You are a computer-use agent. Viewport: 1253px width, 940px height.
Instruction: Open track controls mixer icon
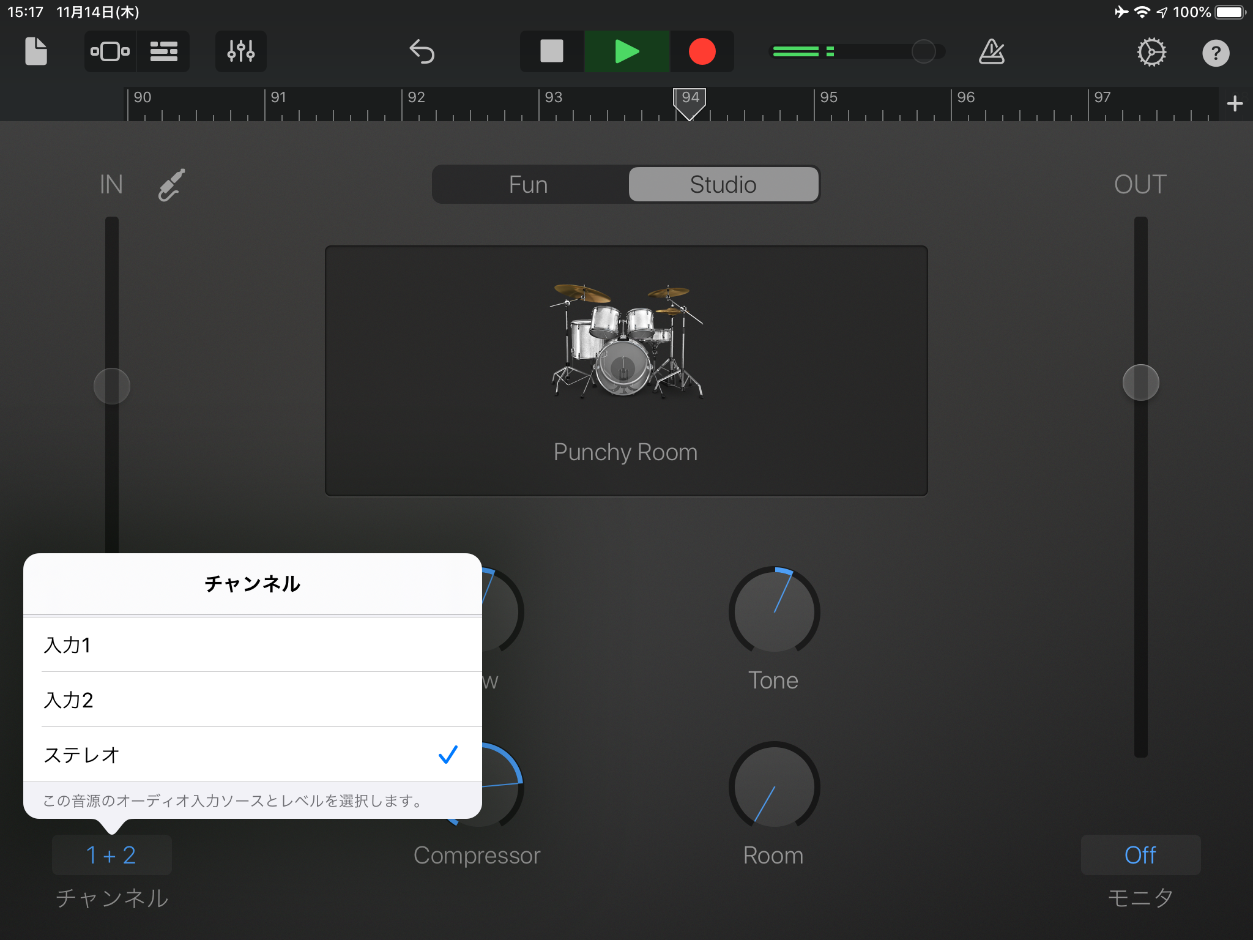click(x=240, y=51)
